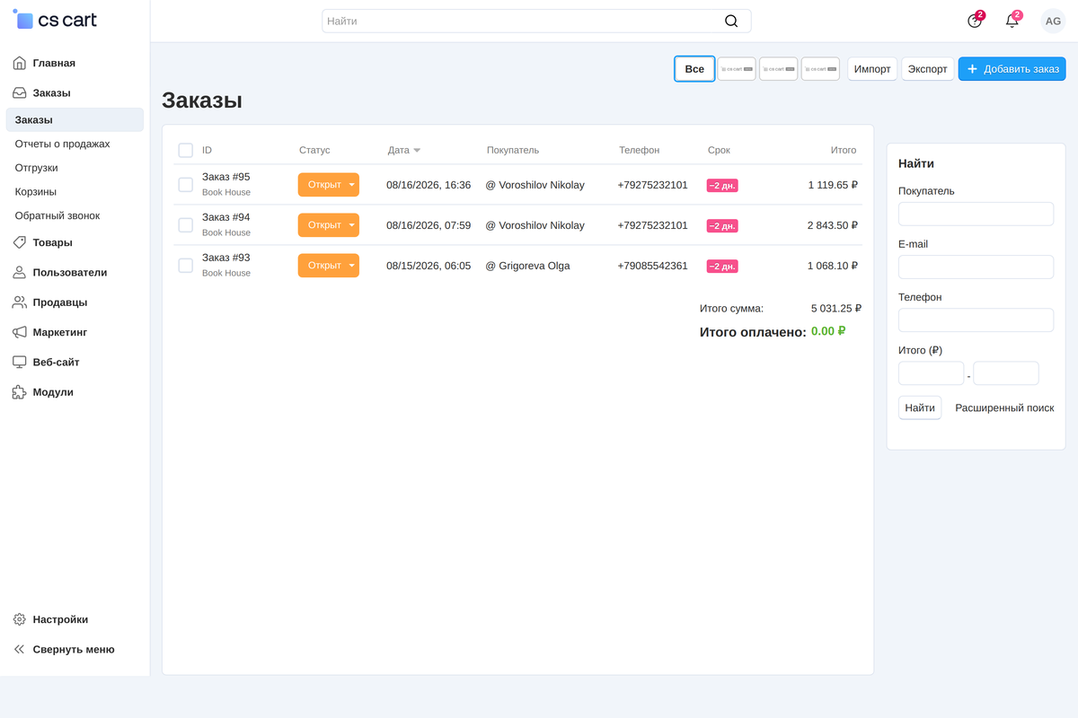Open the Расширенный поиск link
This screenshot has height=718, width=1078.
(x=1004, y=407)
